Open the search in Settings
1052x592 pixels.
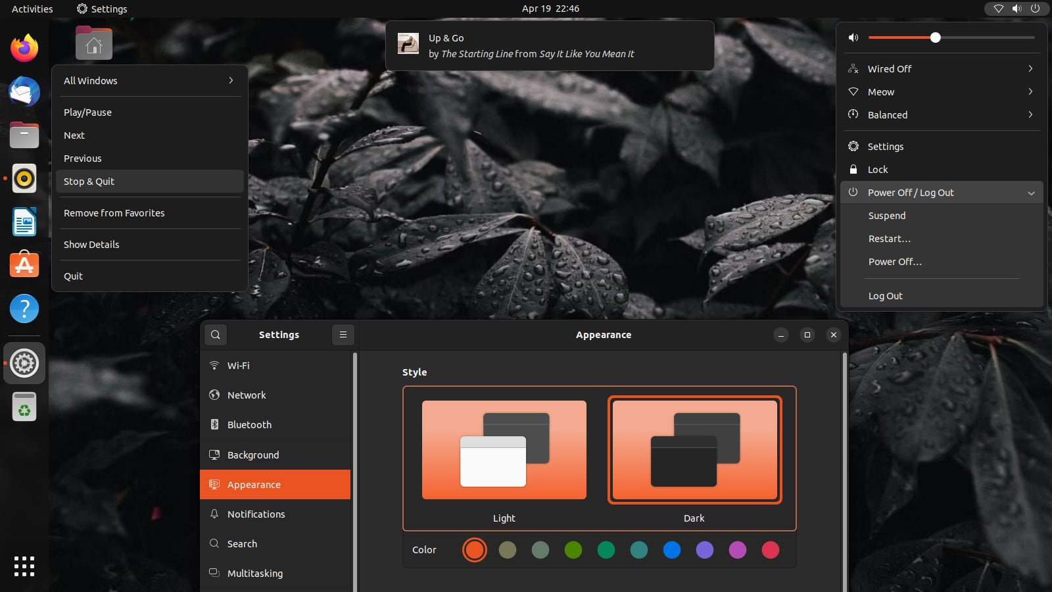coord(216,335)
